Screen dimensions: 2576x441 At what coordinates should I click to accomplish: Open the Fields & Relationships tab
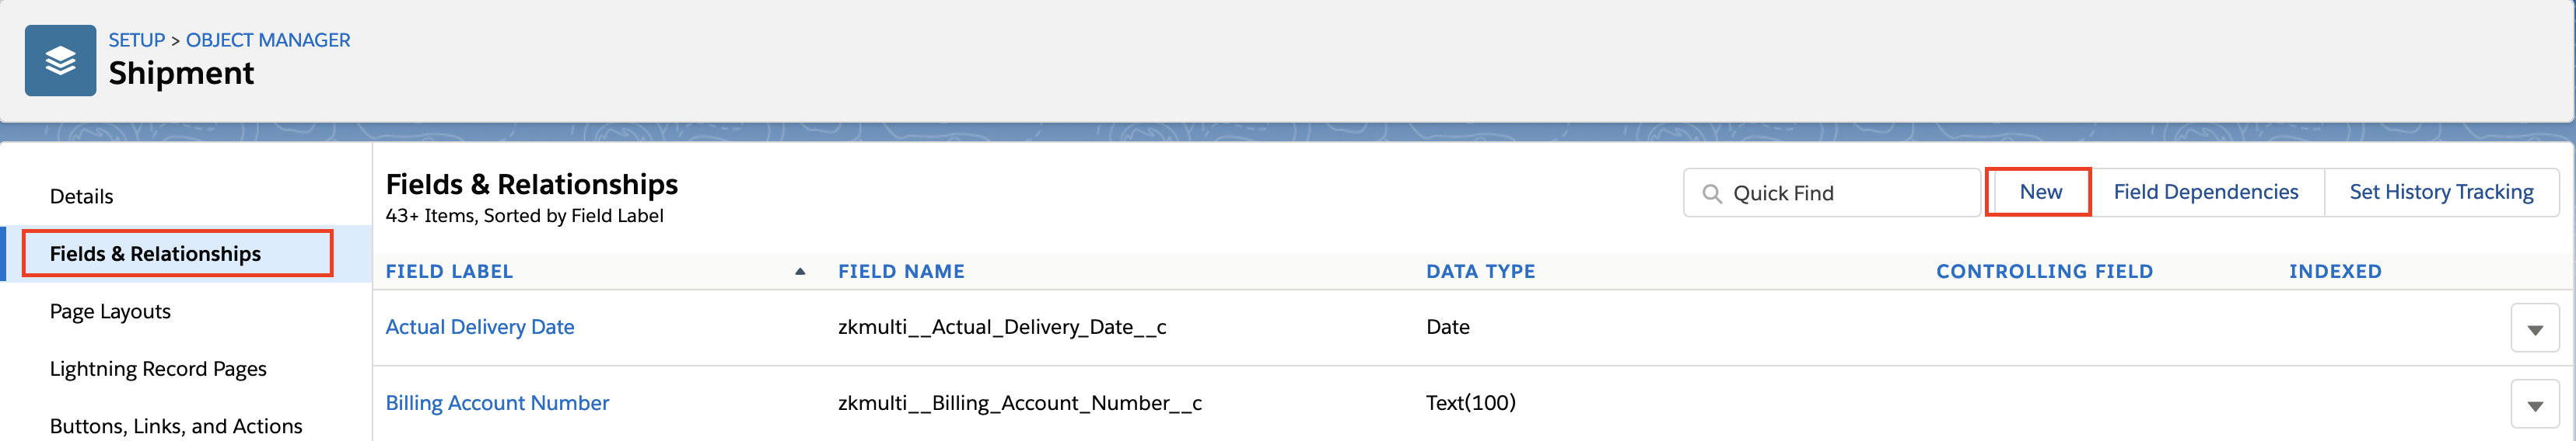point(177,253)
